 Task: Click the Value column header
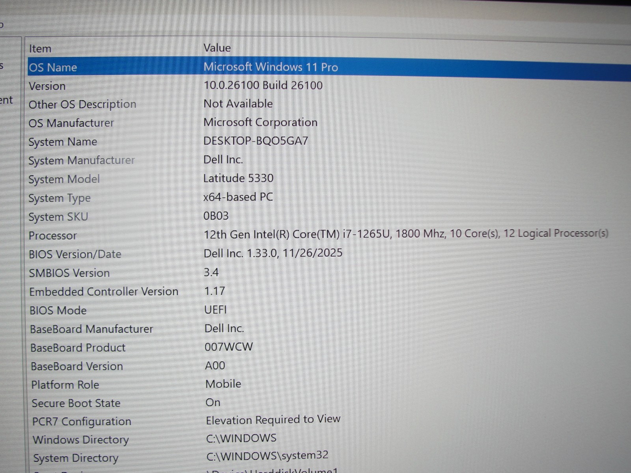tap(217, 48)
